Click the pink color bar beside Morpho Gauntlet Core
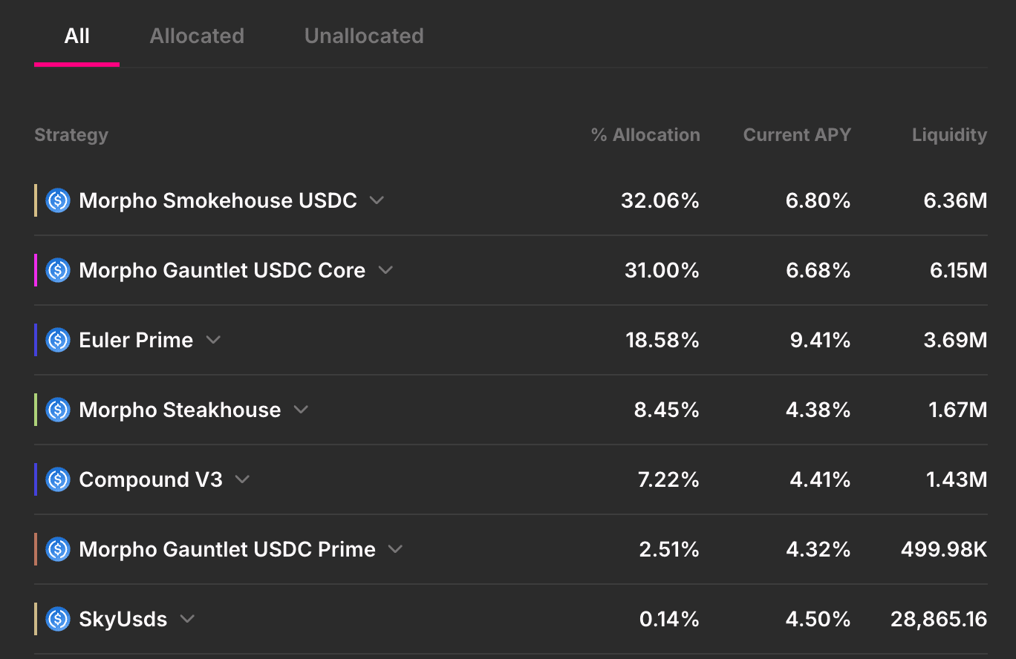 pyautogui.click(x=36, y=270)
